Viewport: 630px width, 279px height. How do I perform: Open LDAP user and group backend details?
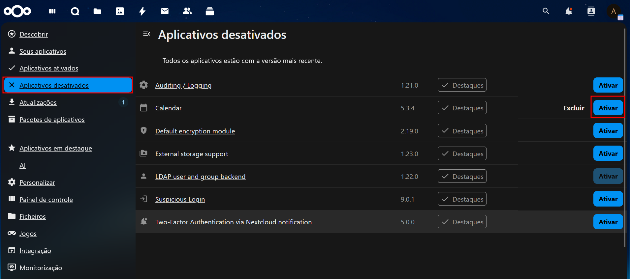click(x=201, y=177)
